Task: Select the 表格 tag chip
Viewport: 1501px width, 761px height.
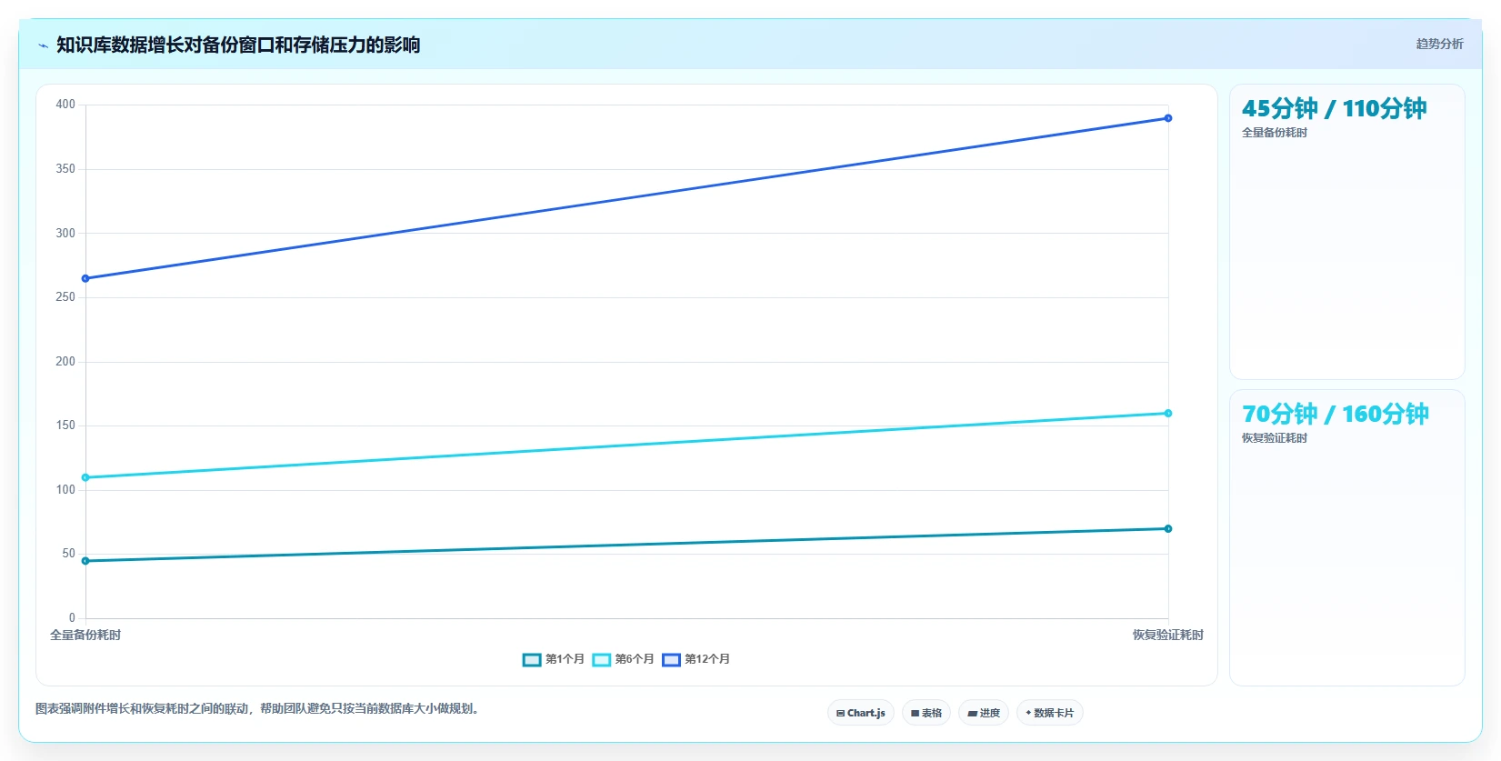Action: point(926,713)
